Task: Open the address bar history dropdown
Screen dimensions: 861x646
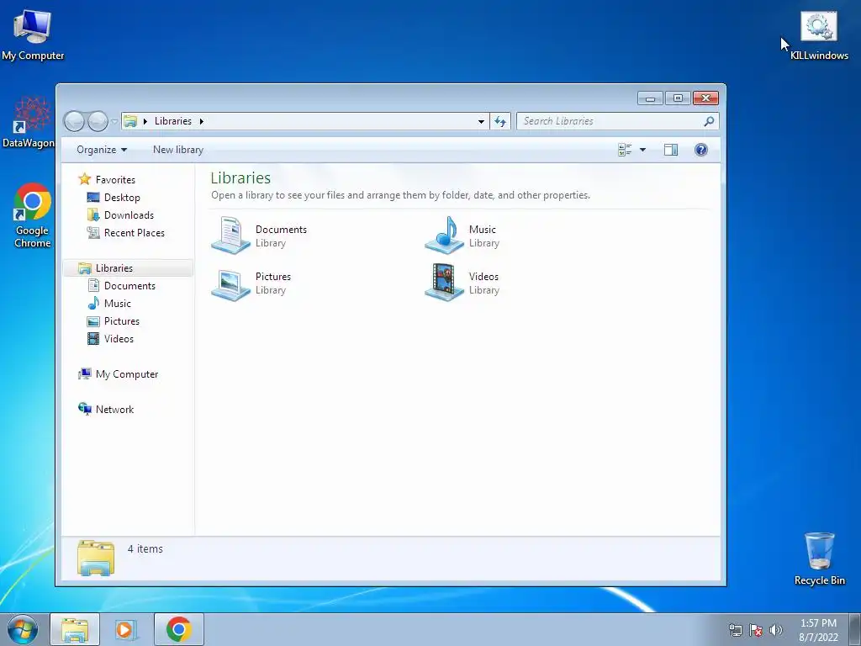Action: tap(481, 121)
